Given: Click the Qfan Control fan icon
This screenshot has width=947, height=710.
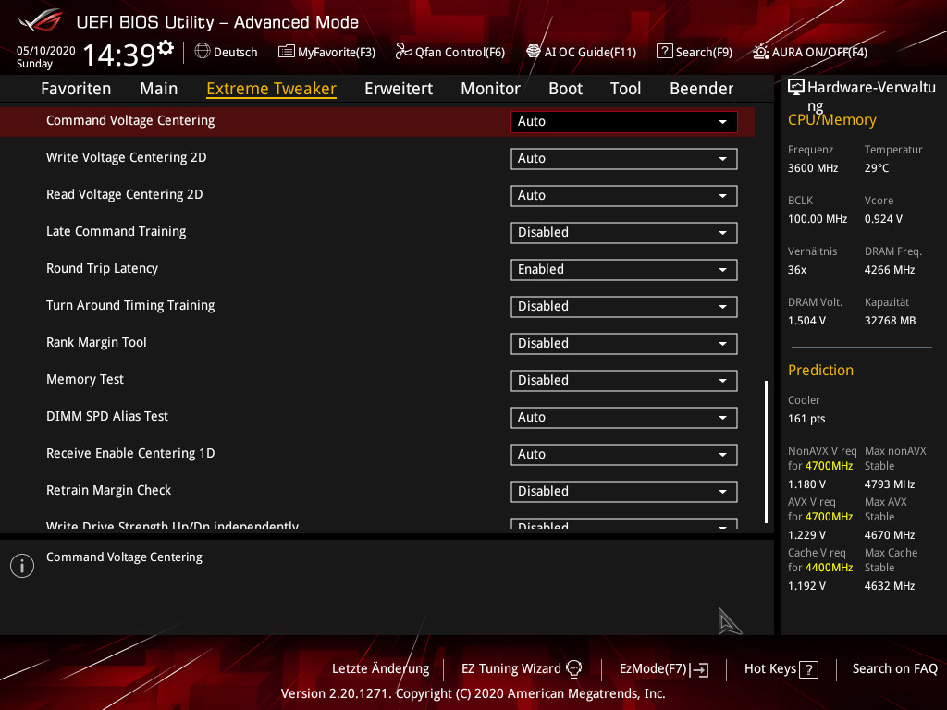Looking at the screenshot, I should pyautogui.click(x=403, y=52).
